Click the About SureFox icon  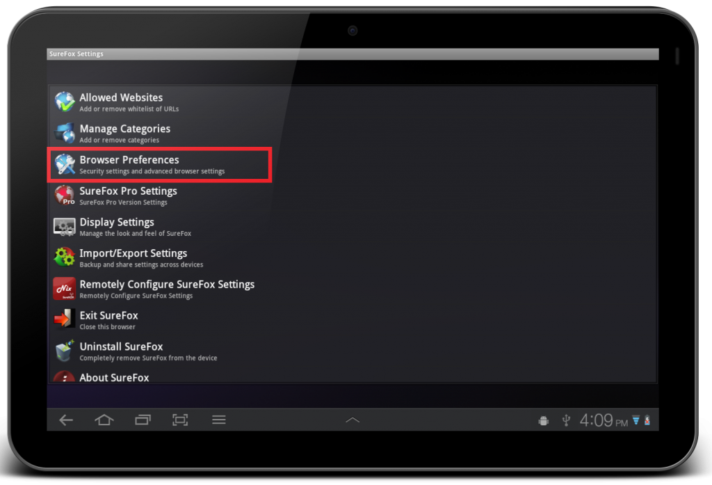[65, 376]
